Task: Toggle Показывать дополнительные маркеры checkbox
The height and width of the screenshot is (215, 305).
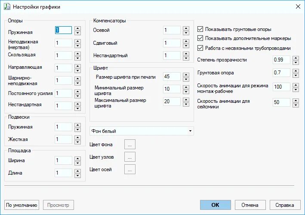Action: 200,38
